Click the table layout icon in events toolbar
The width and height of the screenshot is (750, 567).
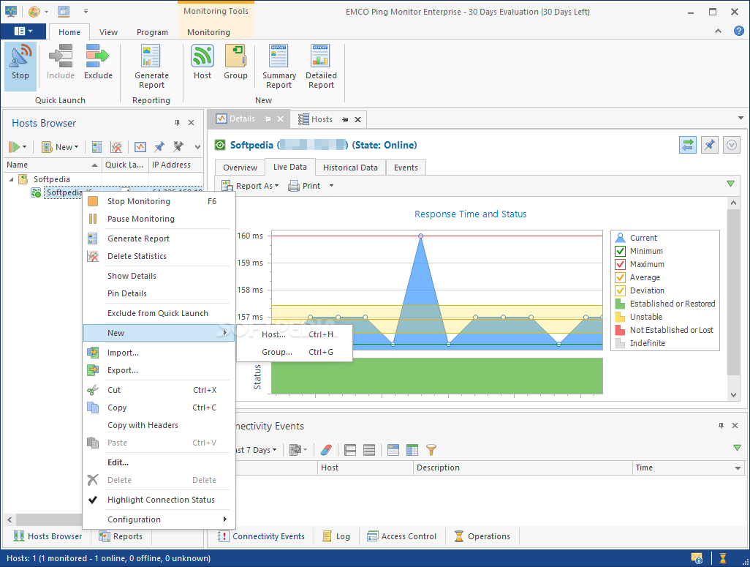[x=412, y=450]
